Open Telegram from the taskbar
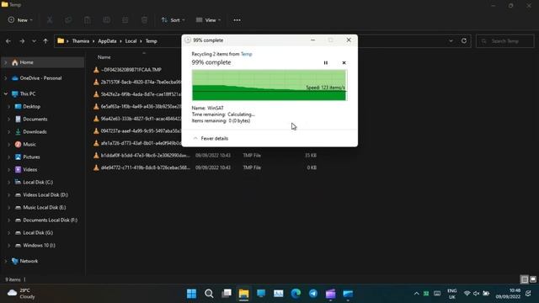The width and height of the screenshot is (539, 303). click(x=313, y=294)
